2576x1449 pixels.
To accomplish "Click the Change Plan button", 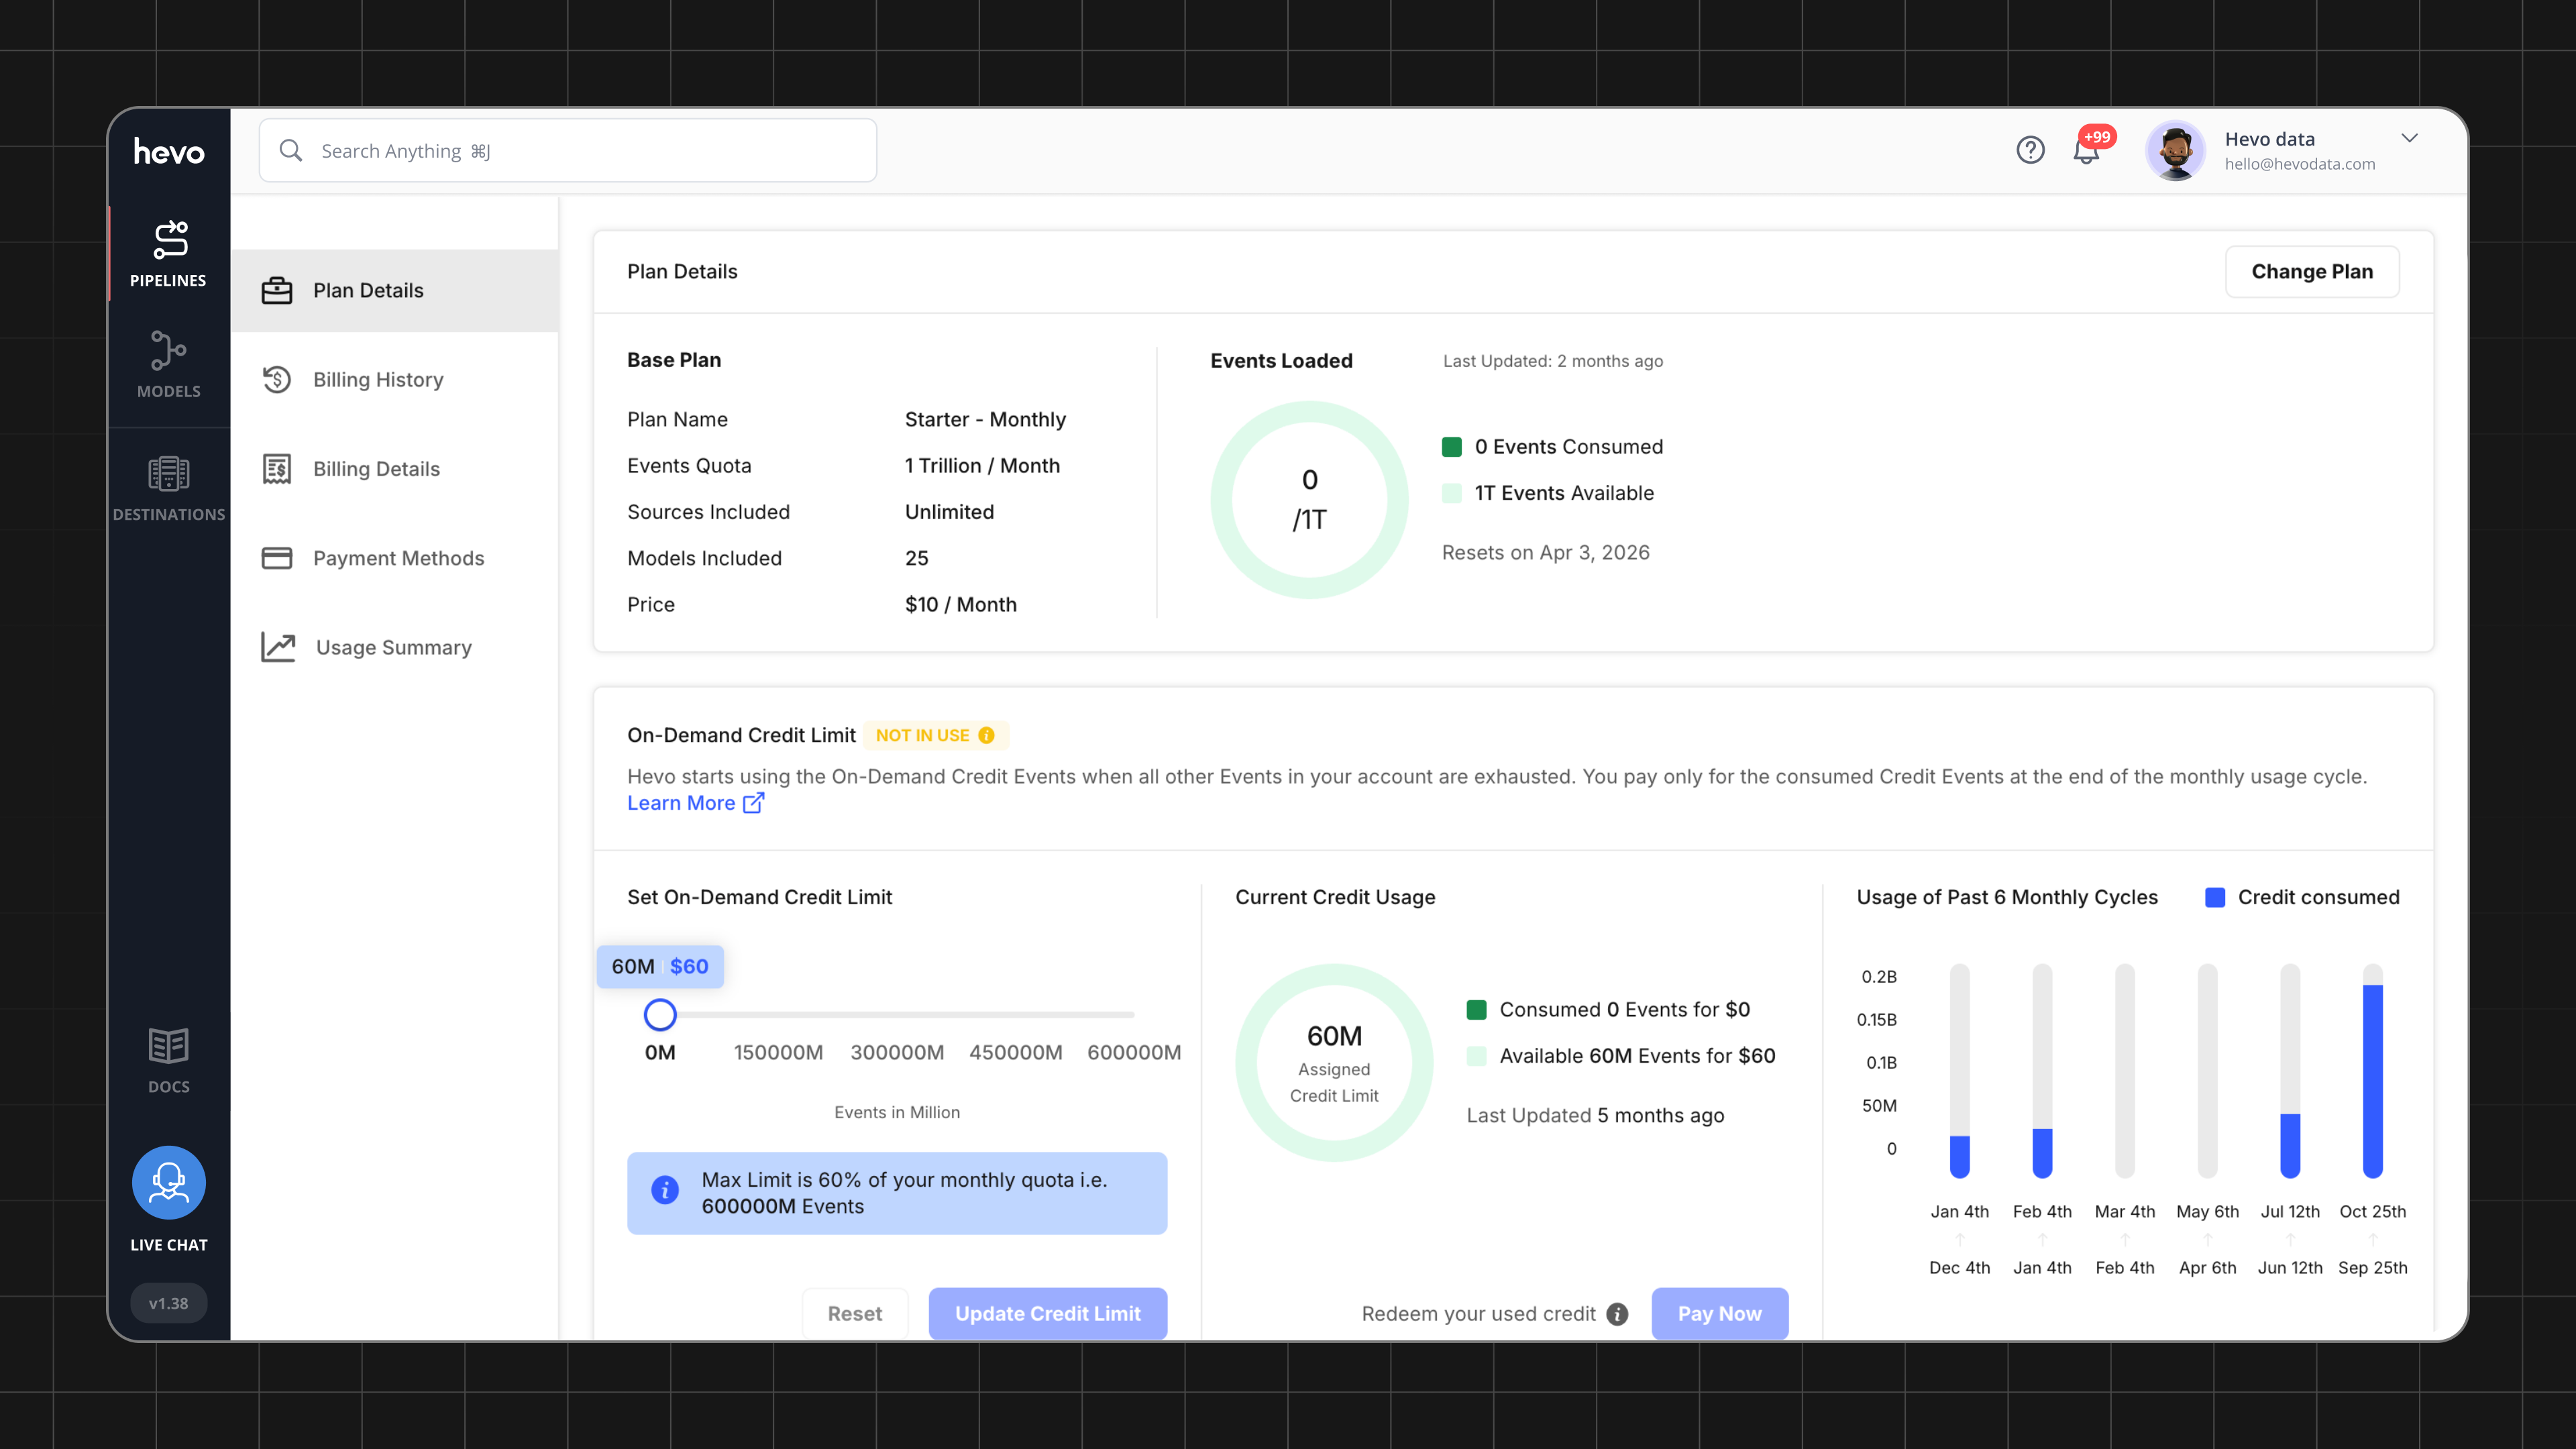I will point(2312,271).
